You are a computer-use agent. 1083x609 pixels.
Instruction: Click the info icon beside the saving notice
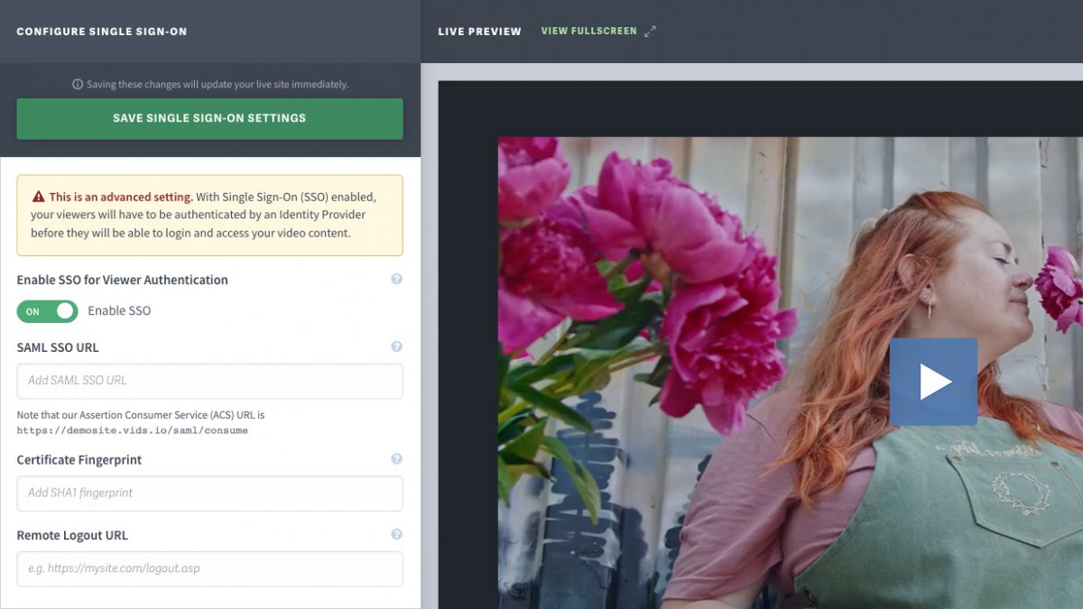78,85
